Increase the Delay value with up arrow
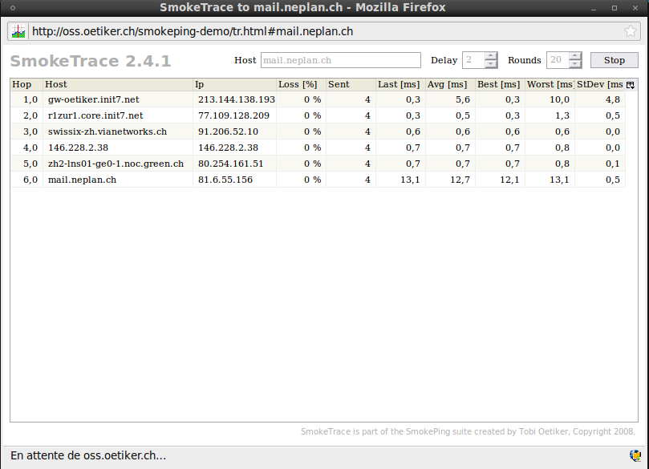 click(x=492, y=56)
